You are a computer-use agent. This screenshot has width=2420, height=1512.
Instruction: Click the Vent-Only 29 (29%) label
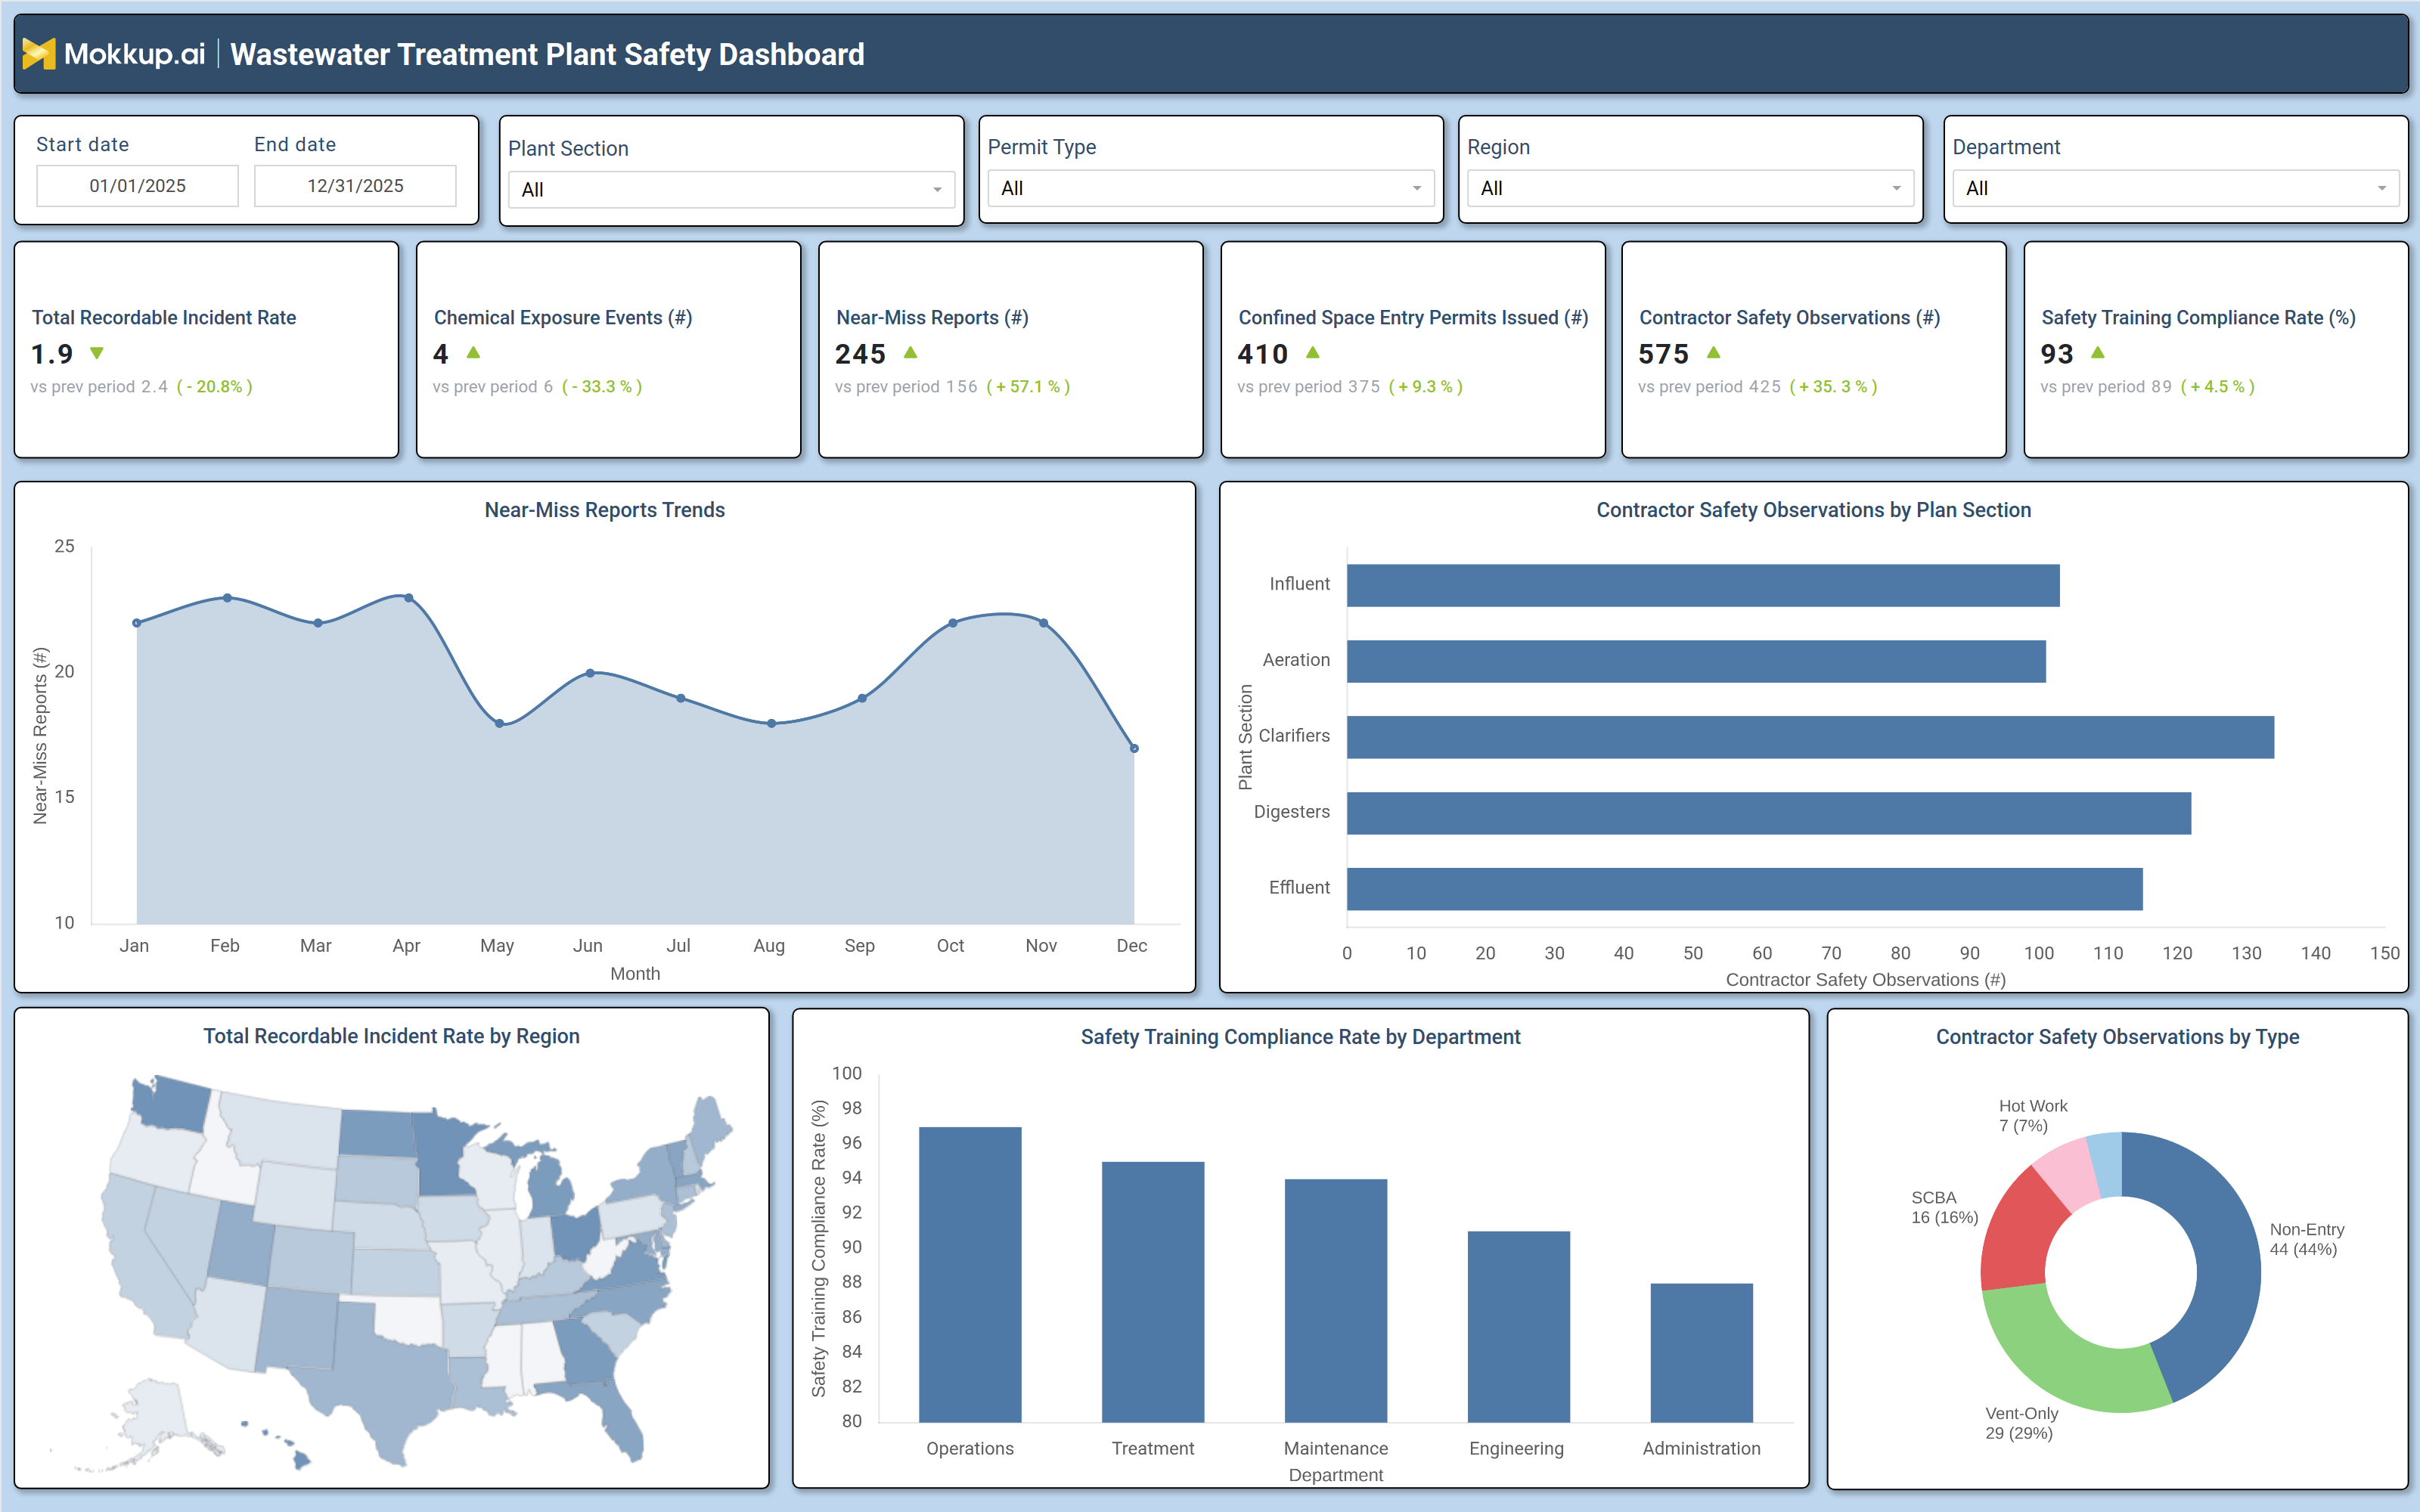2021,1423
